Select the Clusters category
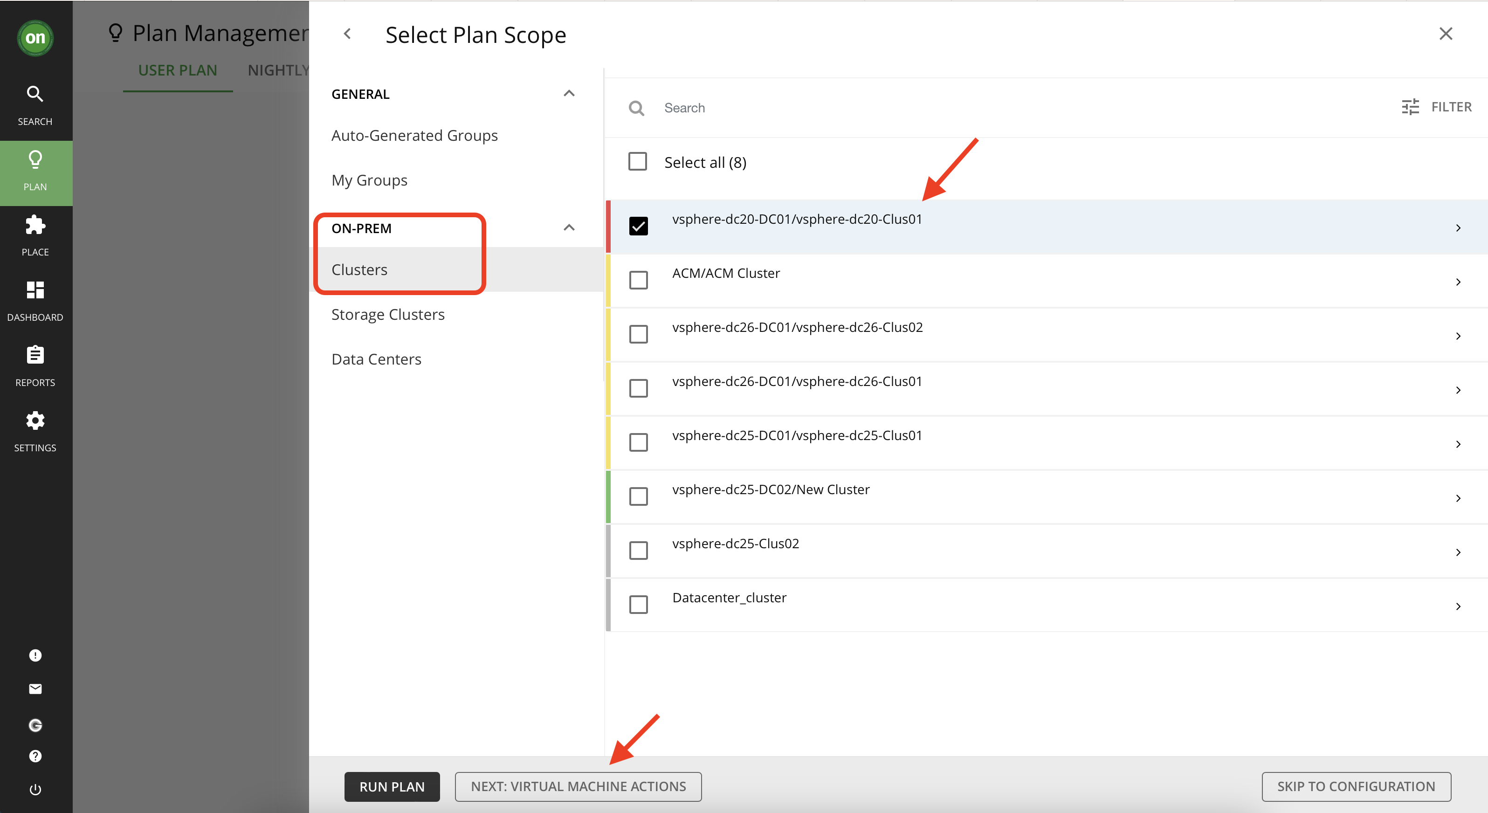Screen dimensions: 1488x813 coord(456,269)
